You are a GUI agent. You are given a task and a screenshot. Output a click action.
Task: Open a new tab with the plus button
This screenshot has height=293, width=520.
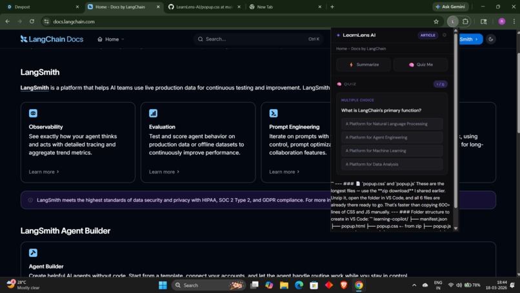pyautogui.click(x=332, y=6)
